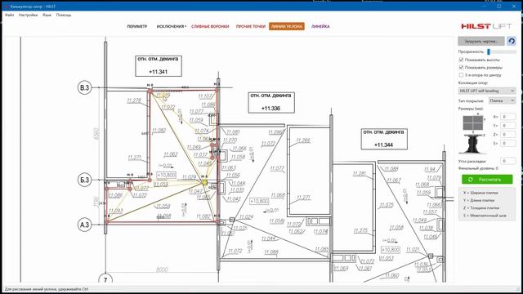Screen dimensions: 523x294
Task: Toggle Показывать размеры checkbox
Action: (x=461, y=67)
